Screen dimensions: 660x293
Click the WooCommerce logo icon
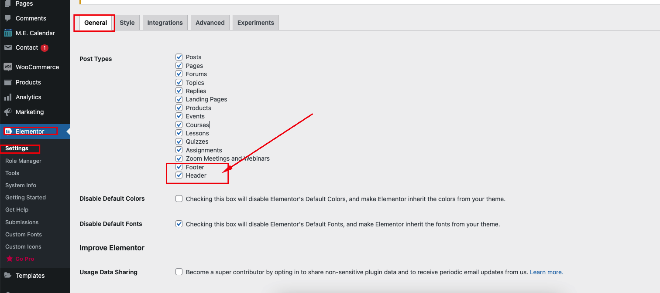pyautogui.click(x=8, y=67)
